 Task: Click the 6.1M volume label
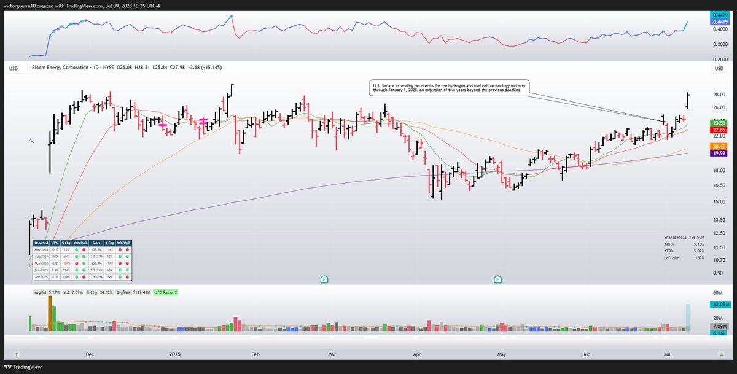[718, 333]
